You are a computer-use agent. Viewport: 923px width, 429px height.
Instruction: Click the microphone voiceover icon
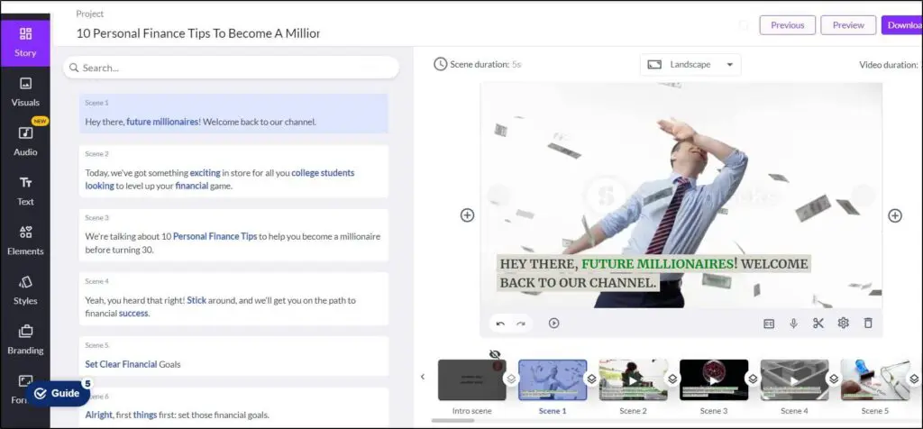click(793, 323)
